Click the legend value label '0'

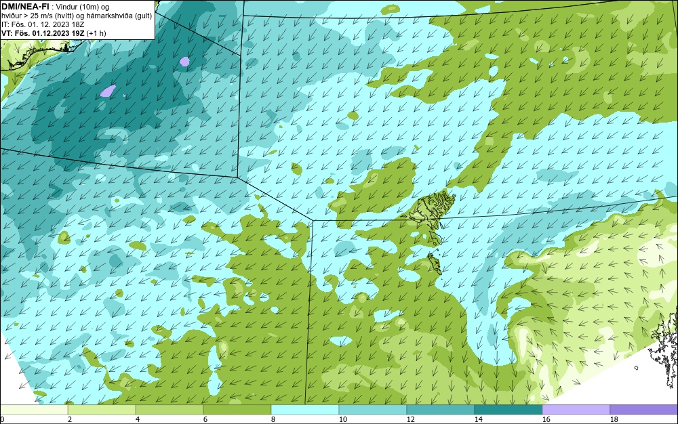coord(2,419)
